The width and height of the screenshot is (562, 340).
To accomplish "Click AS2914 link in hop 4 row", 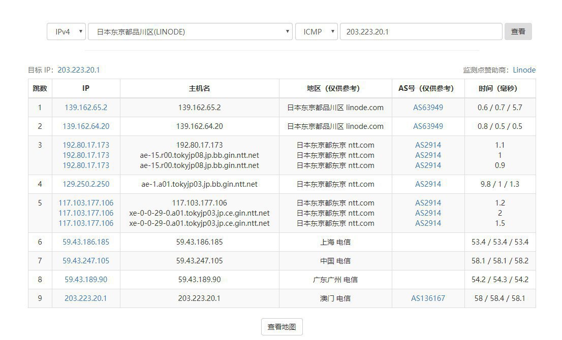I will pyautogui.click(x=428, y=184).
